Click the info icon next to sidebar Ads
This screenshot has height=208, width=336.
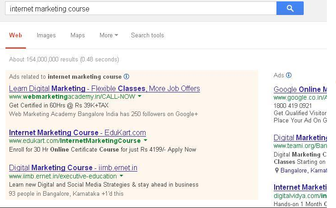coord(289,75)
